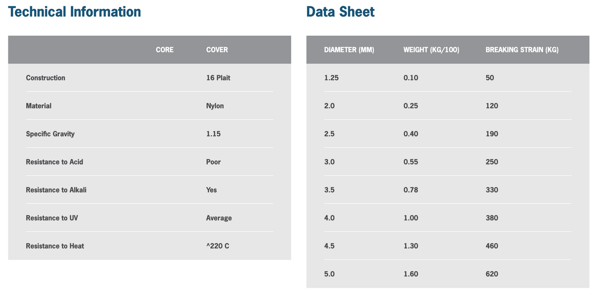Click the Average UV resistance value
This screenshot has width=595, height=292.
[x=219, y=218]
